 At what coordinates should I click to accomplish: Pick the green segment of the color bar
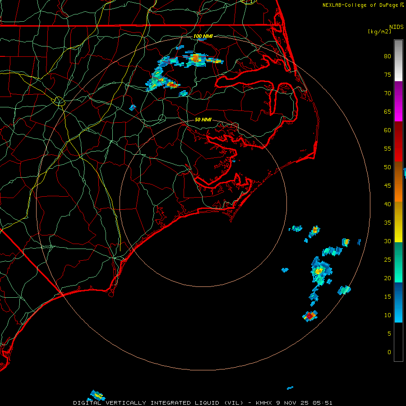click(398, 262)
